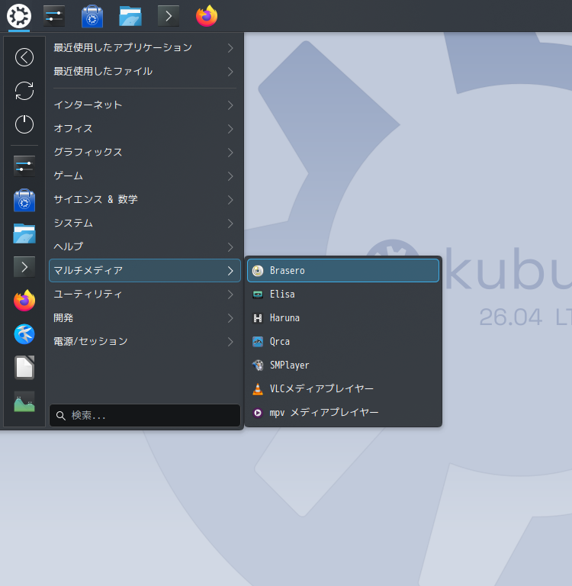Viewport: 572px width, 586px height.
Task: Expand ゲーム submenu arrow
Action: coord(230,176)
